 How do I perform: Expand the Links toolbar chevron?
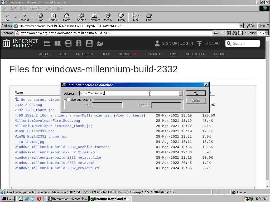[268, 25]
